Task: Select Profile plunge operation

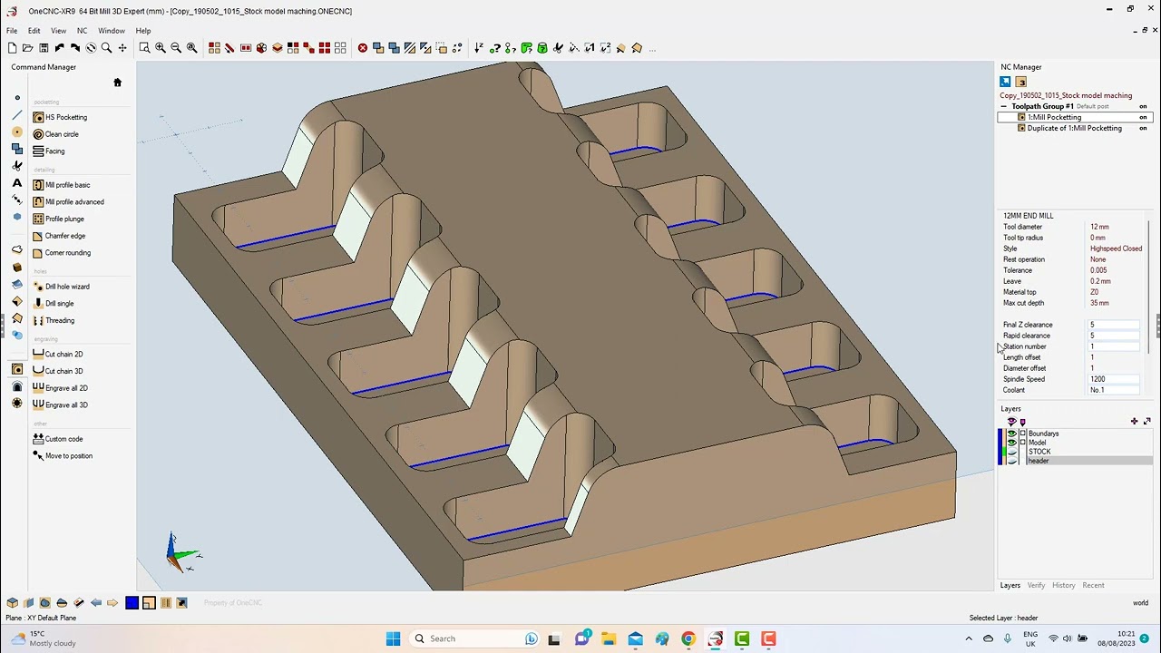Action: pyautogui.click(x=58, y=219)
